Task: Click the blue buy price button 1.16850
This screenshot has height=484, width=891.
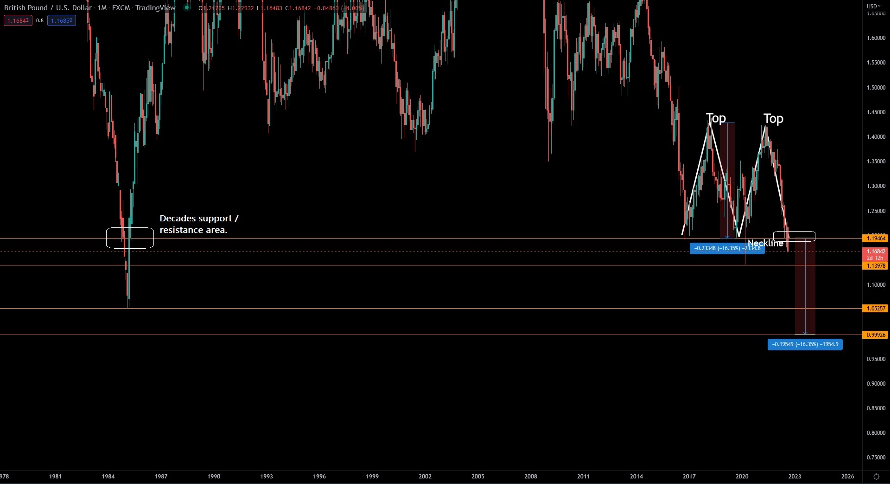Action: click(x=61, y=20)
